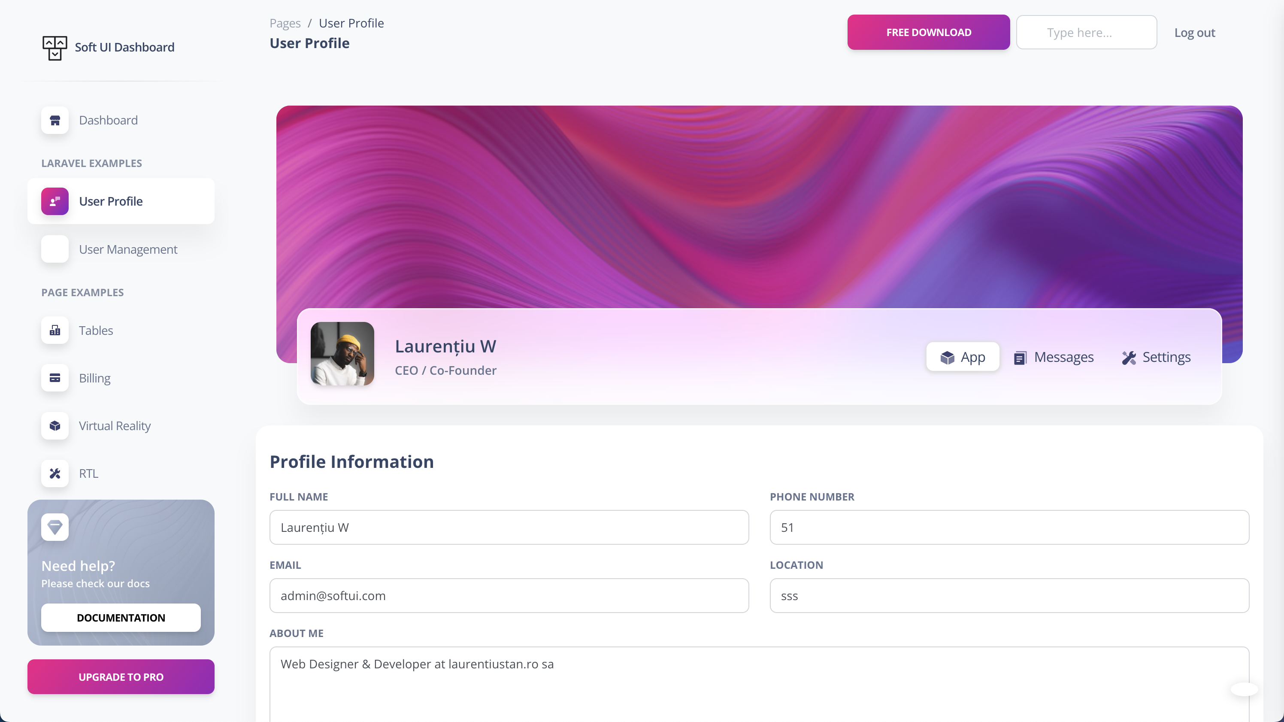Click the Log out link
Viewport: 1284px width, 722px height.
point(1194,33)
